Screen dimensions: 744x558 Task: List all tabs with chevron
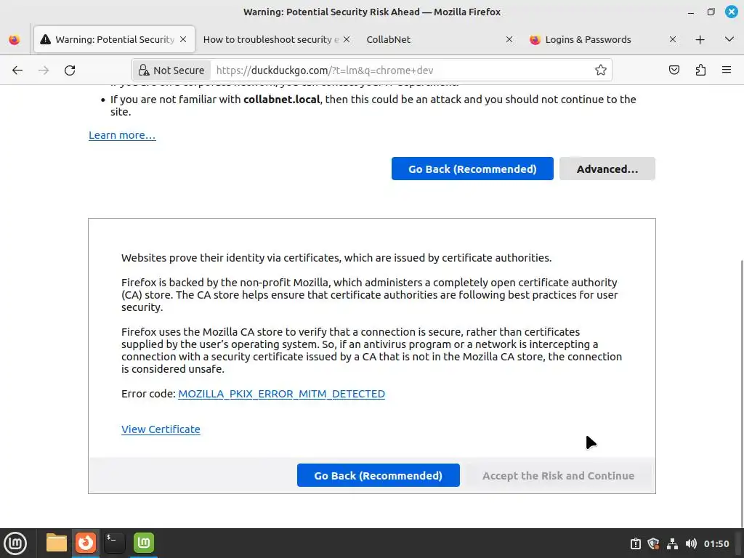[x=729, y=39]
